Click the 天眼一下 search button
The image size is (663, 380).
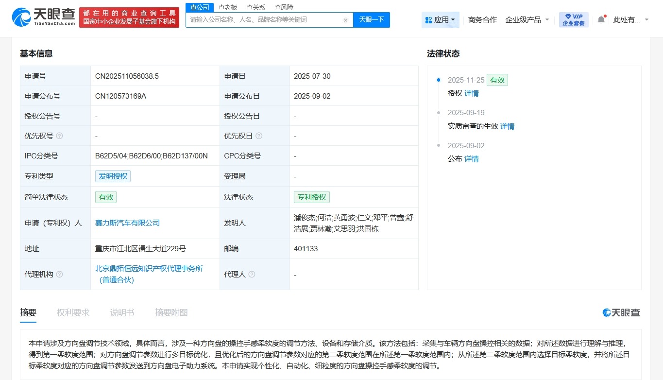372,20
